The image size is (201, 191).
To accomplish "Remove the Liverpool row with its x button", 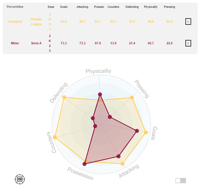I will pyautogui.click(x=188, y=21).
